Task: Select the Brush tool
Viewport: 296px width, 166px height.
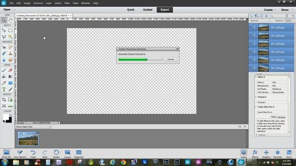Action: click(4, 70)
